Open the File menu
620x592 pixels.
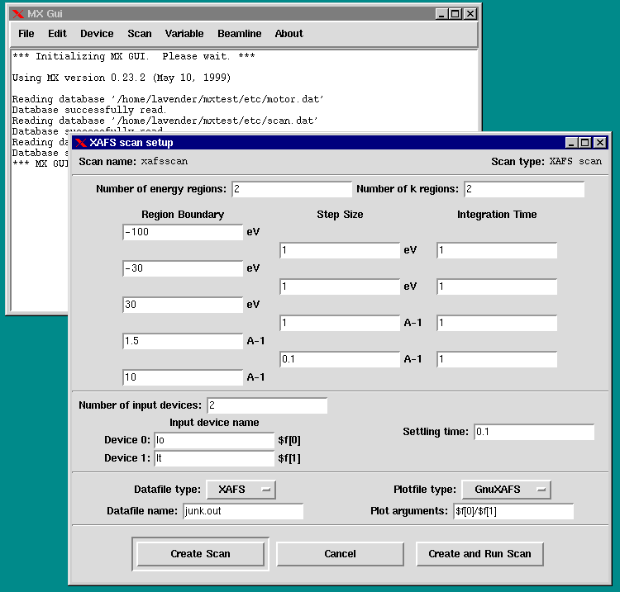pos(26,34)
